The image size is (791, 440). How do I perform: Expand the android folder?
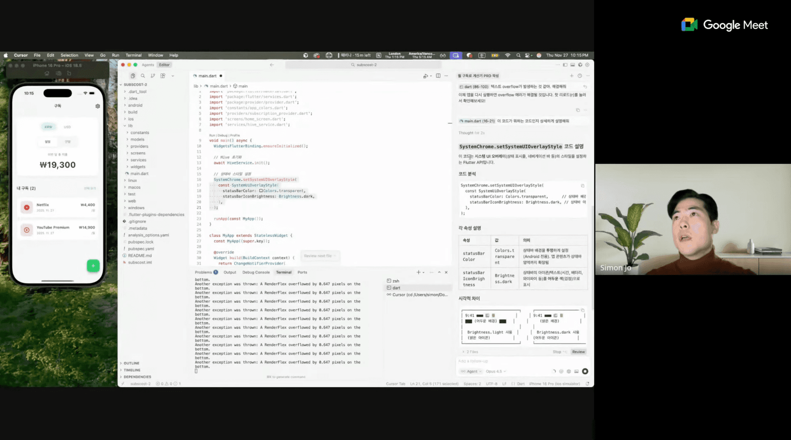click(135, 105)
